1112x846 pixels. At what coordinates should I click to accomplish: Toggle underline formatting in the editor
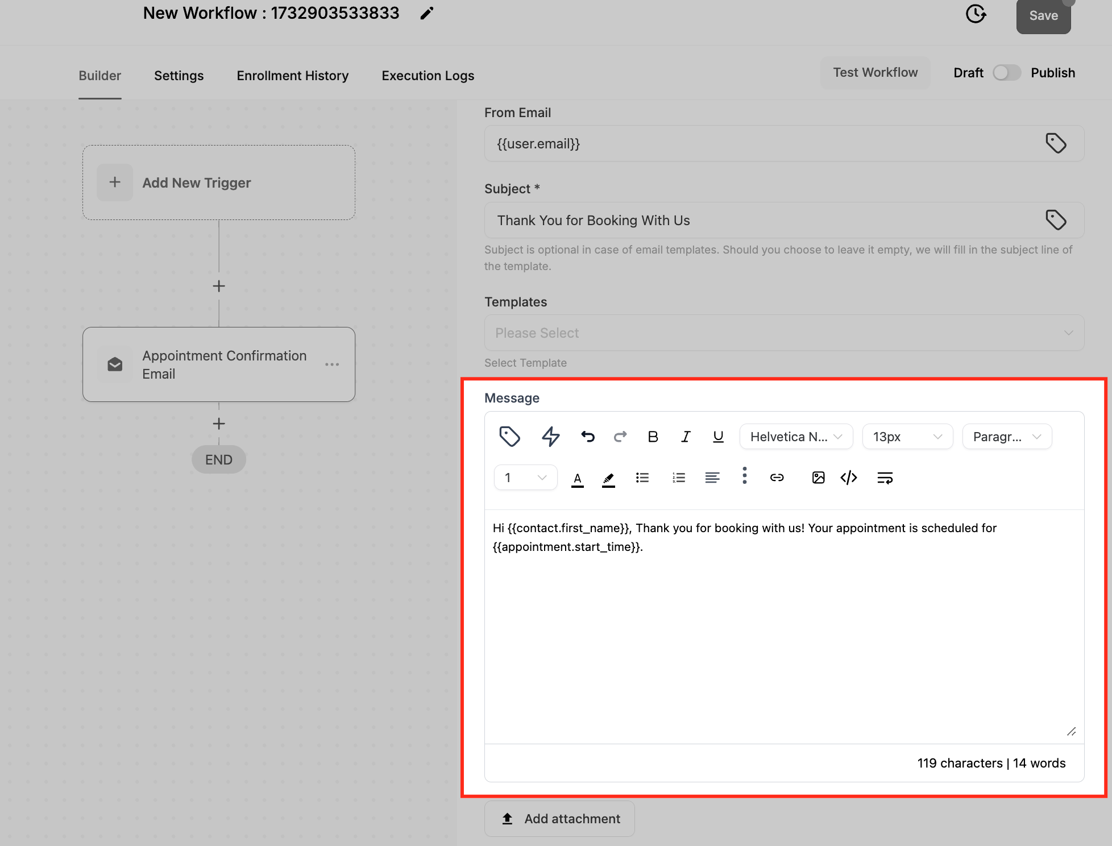718,436
